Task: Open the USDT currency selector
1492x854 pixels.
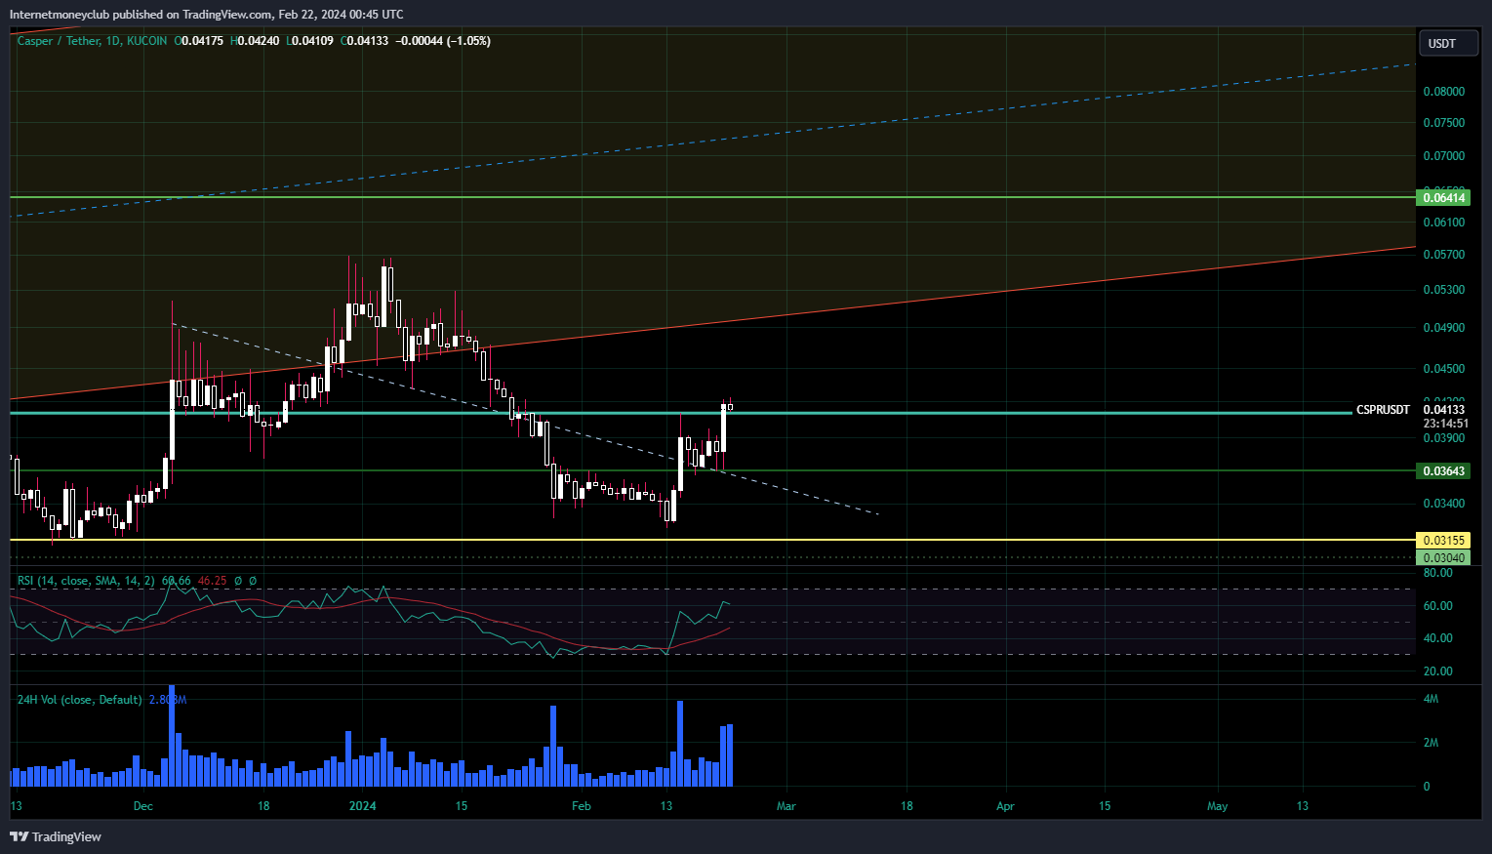Action: point(1448,43)
